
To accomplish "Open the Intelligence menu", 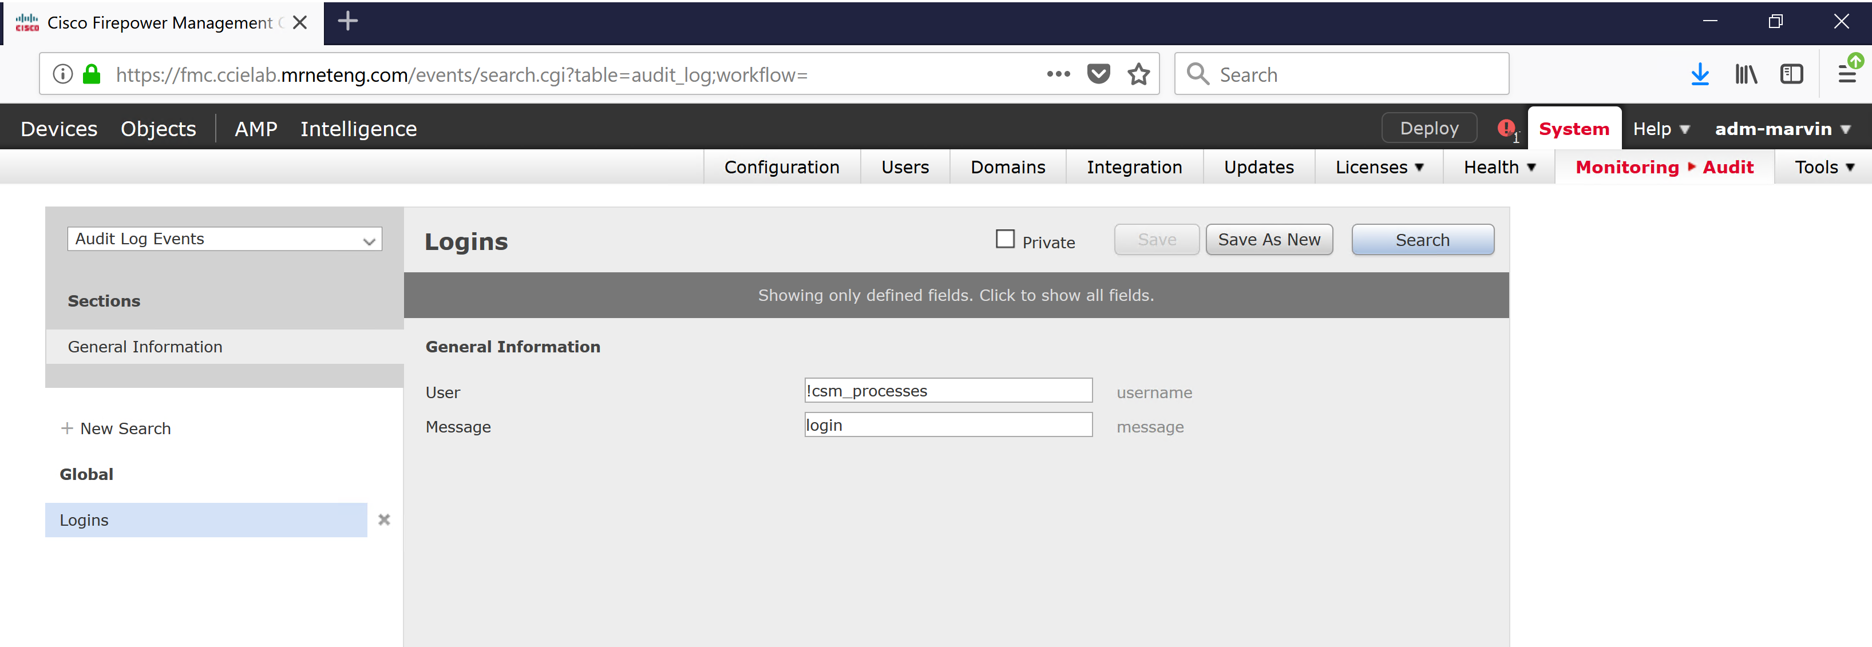I will click(x=358, y=129).
